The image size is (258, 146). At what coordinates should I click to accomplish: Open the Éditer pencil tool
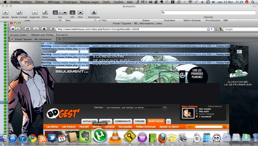(x=45, y=13)
